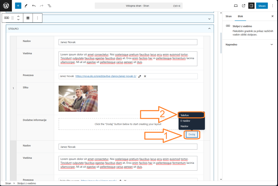Screen dimensions: 278x186
Task: Click the first Naslov input field
Action: [128, 42]
